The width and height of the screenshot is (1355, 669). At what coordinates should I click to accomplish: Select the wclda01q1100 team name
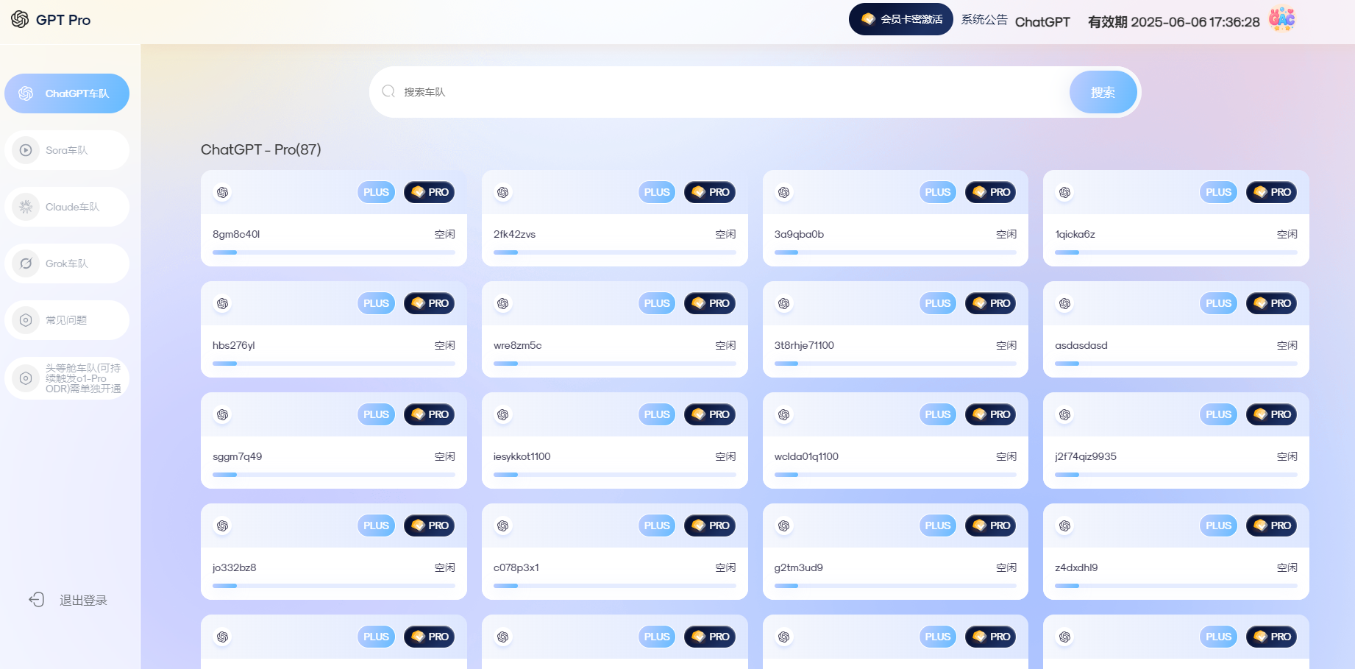point(806,456)
